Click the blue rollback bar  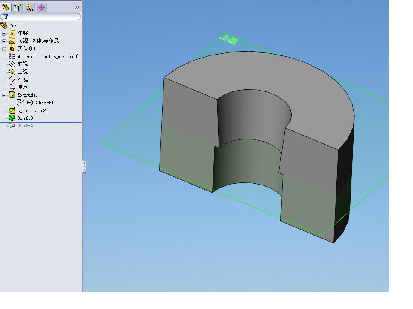[41, 122]
